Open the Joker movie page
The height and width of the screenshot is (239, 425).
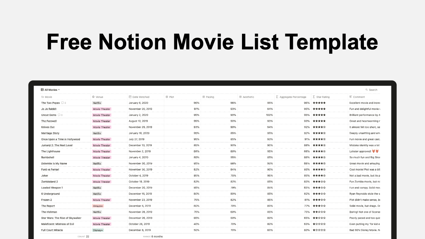point(45,176)
